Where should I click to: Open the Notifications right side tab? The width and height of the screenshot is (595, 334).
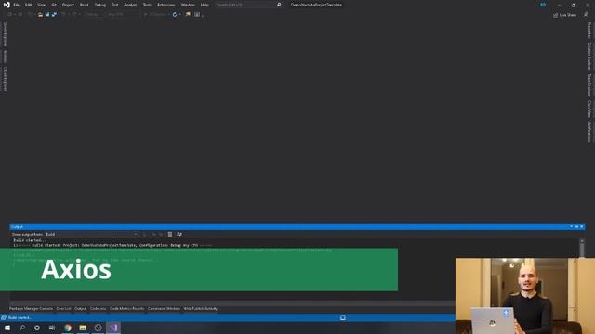click(589, 132)
